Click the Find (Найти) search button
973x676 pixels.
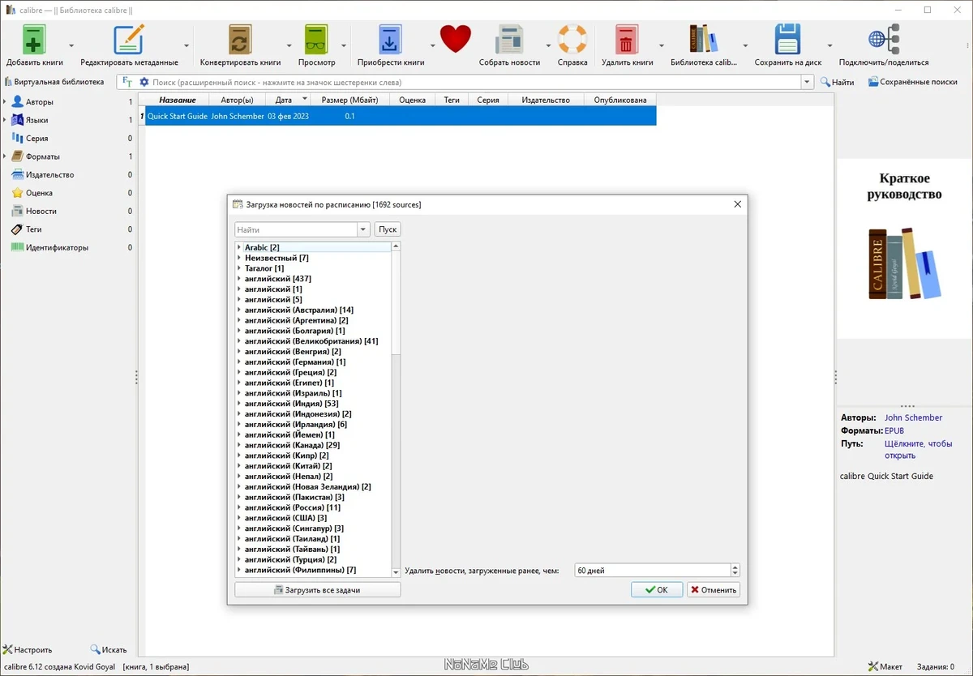[837, 82]
